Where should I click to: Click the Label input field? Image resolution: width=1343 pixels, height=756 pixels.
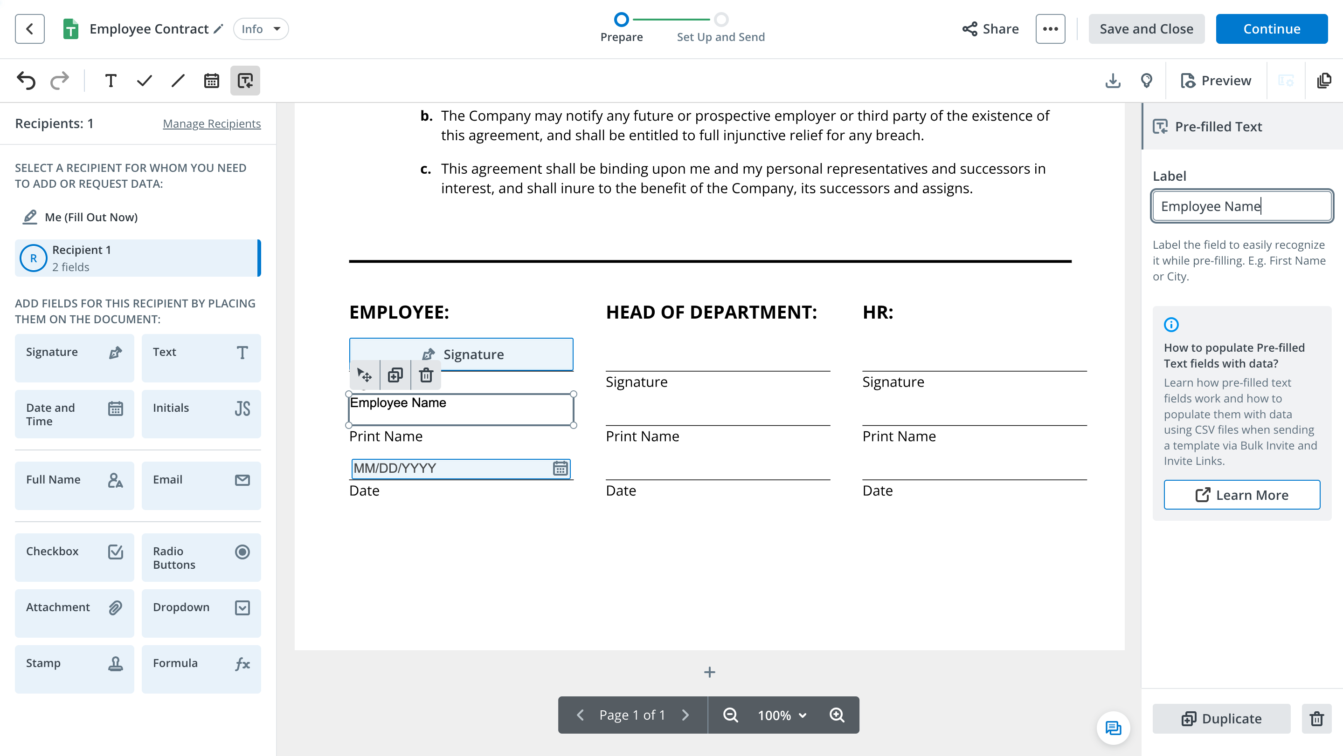pos(1242,206)
